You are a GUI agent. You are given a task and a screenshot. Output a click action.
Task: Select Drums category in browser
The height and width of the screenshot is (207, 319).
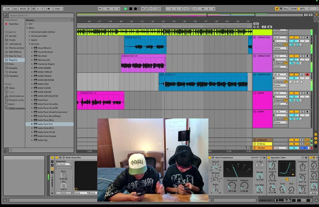click(x=12, y=40)
